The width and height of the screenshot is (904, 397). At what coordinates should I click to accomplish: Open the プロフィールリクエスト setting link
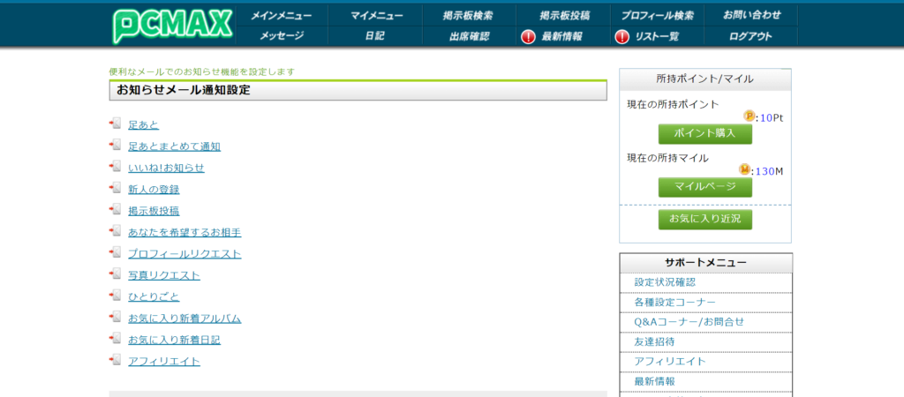[185, 253]
